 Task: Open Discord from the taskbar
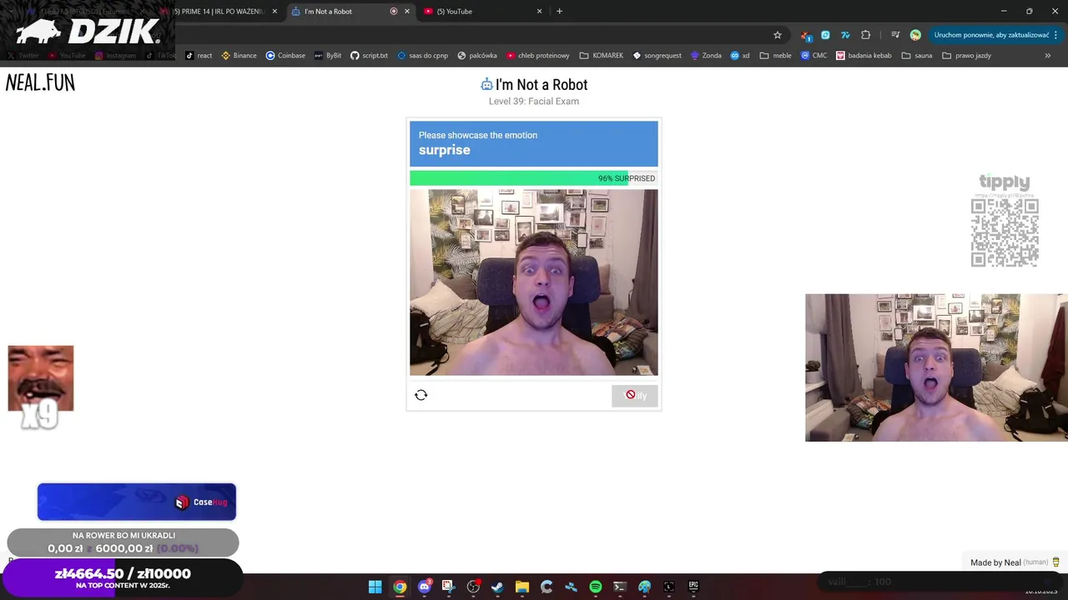424,587
